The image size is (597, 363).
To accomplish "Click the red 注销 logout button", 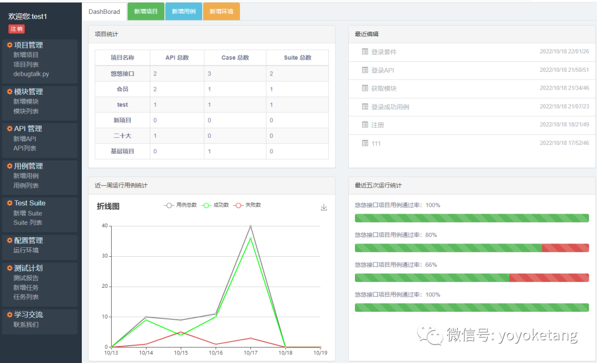I will [x=17, y=29].
